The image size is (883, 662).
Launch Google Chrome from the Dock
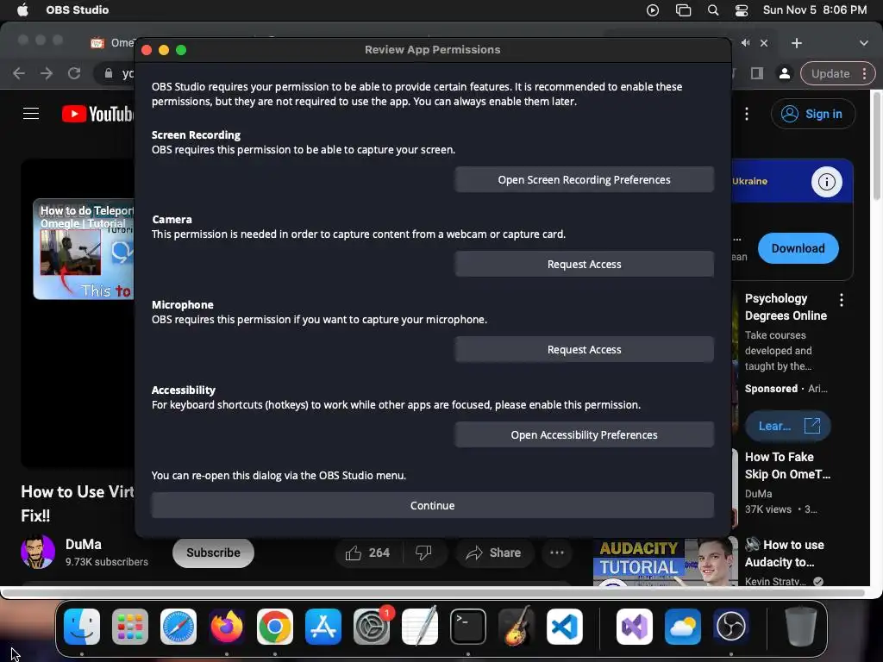(275, 627)
